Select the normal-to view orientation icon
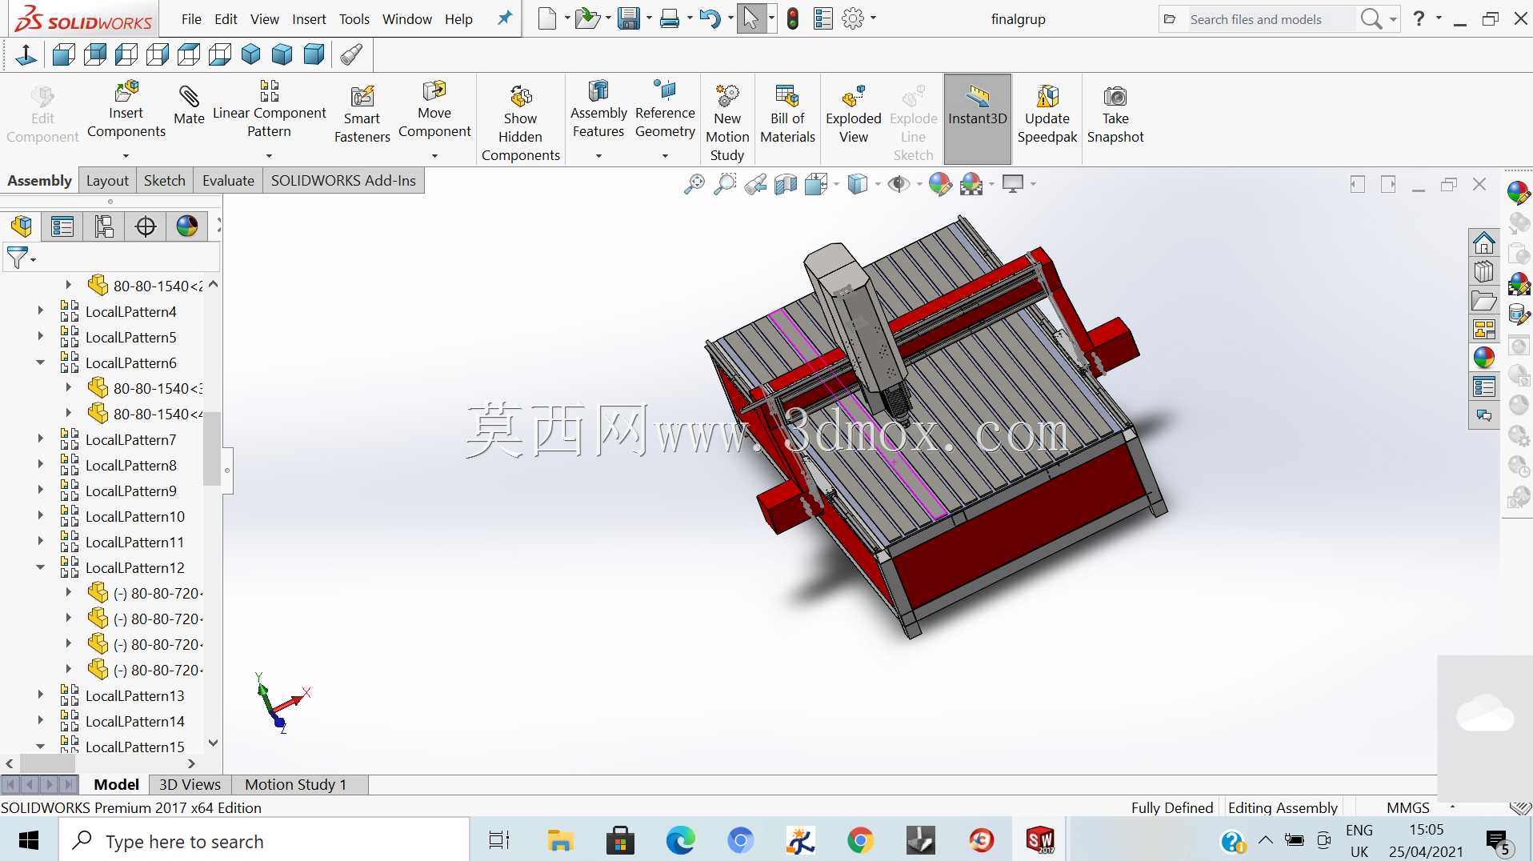 pos(26,54)
